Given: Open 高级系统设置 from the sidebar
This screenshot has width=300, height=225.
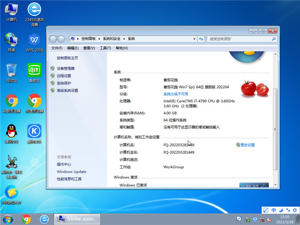Looking at the screenshot, I should (67, 90).
